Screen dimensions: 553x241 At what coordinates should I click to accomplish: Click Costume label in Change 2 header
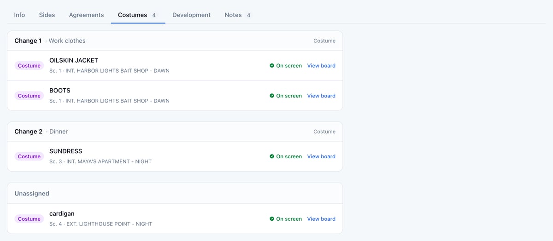tap(324, 132)
